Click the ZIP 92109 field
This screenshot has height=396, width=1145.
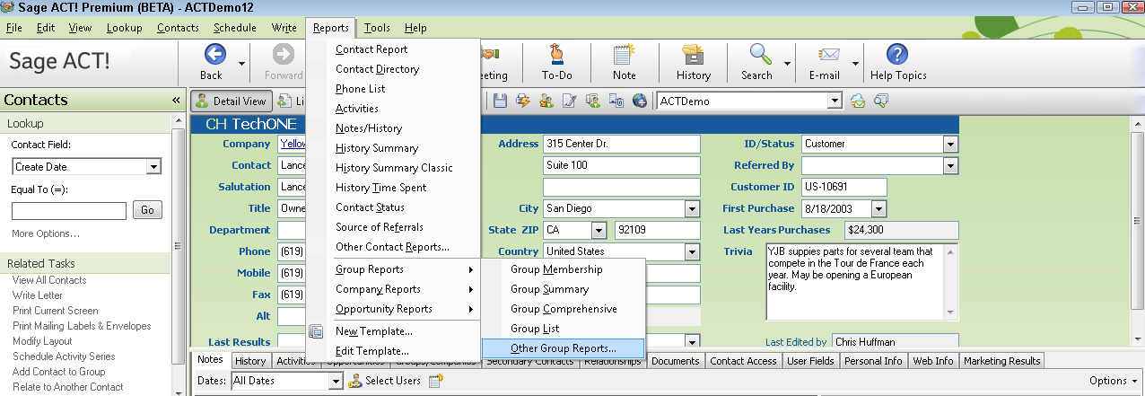(657, 230)
